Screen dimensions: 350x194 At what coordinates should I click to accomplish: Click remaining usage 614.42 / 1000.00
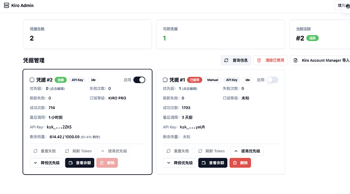pyautogui.click(x=64, y=137)
